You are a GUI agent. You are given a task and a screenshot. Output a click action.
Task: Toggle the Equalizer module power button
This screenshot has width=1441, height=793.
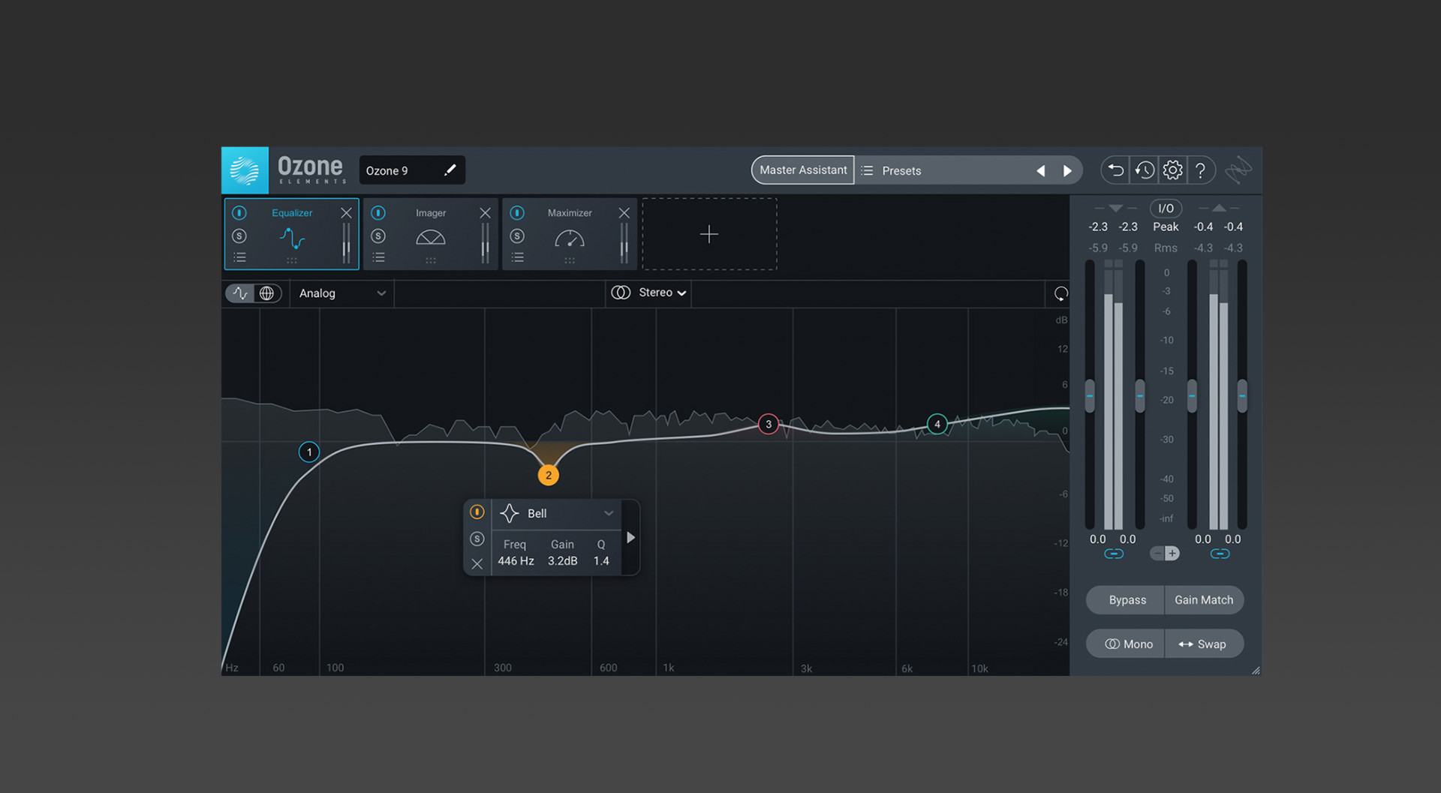[239, 213]
